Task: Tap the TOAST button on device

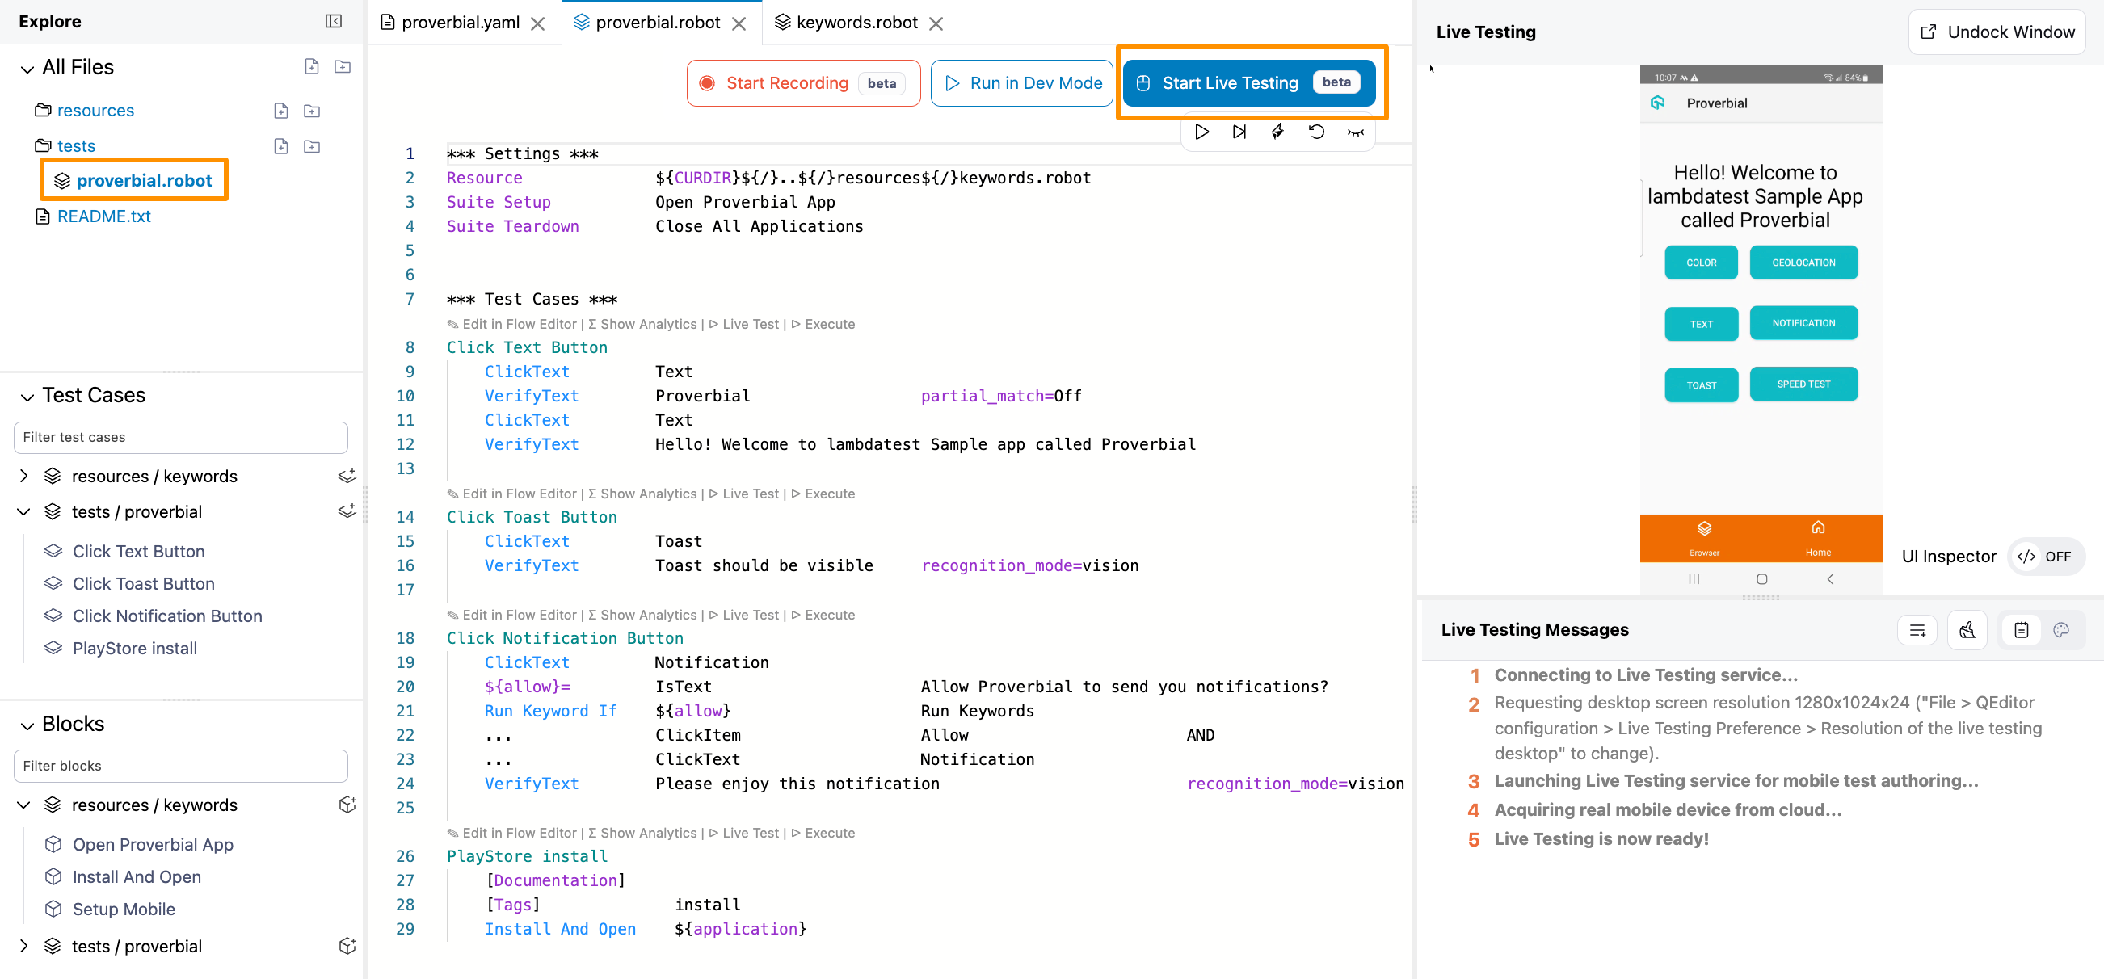Action: (1702, 385)
